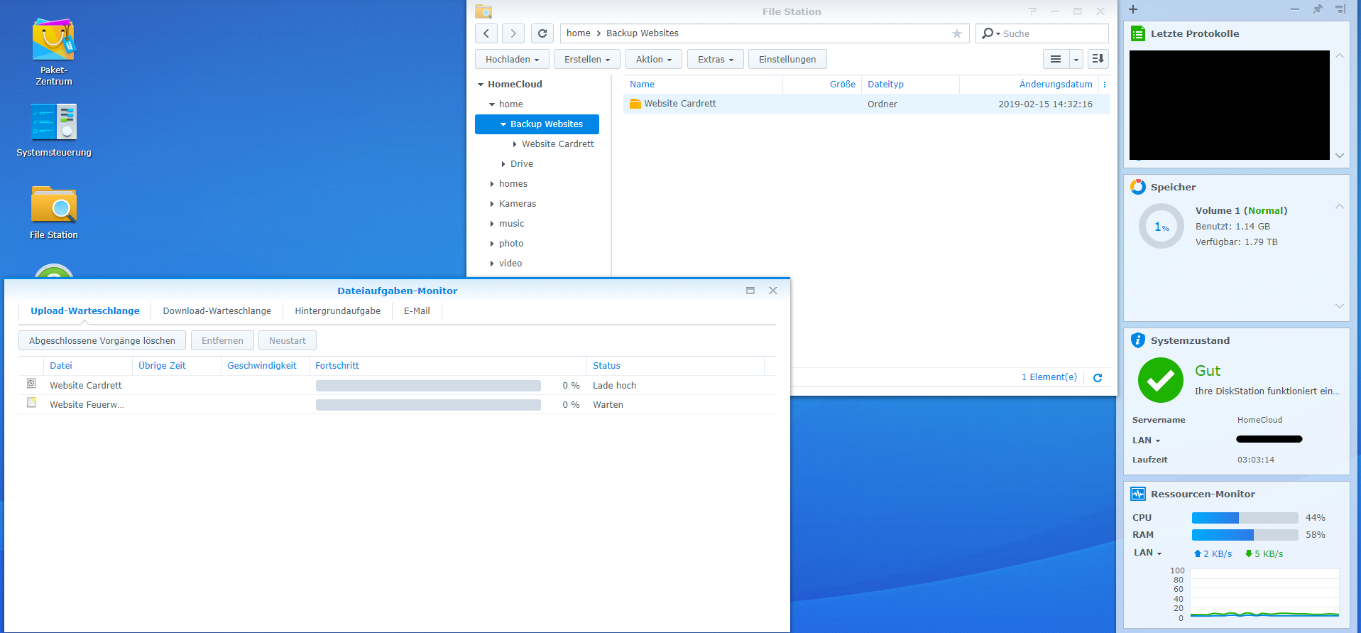The image size is (1361, 633).
Task: Open the Aktion dropdown
Action: (654, 59)
